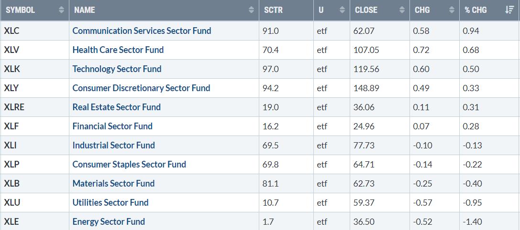Select the XLE symbol cell
This screenshot has width=520, height=230.
pos(34,221)
